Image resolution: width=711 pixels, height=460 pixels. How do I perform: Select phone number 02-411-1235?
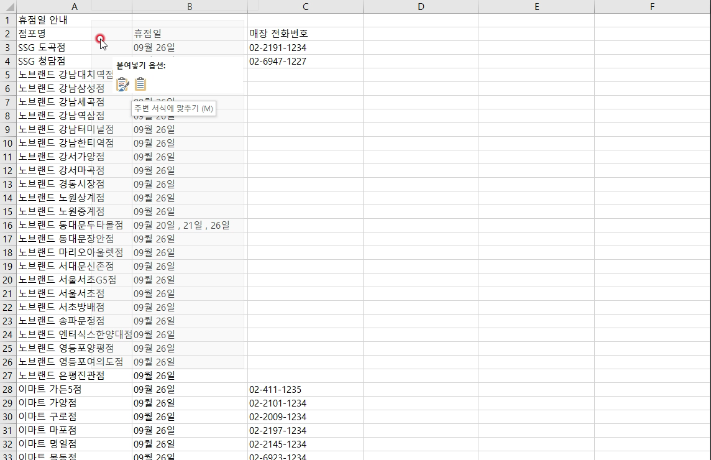tap(305, 390)
